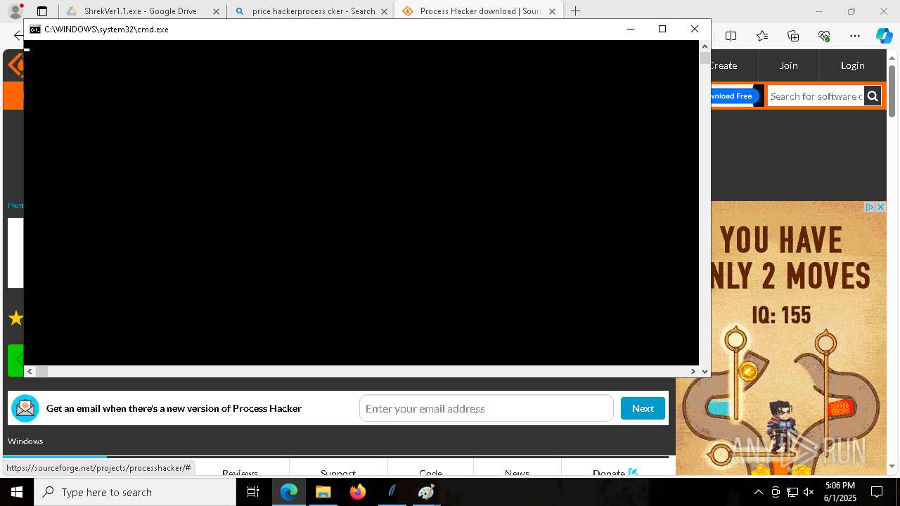Open the network status tray icon
900x506 pixels.
(x=792, y=492)
